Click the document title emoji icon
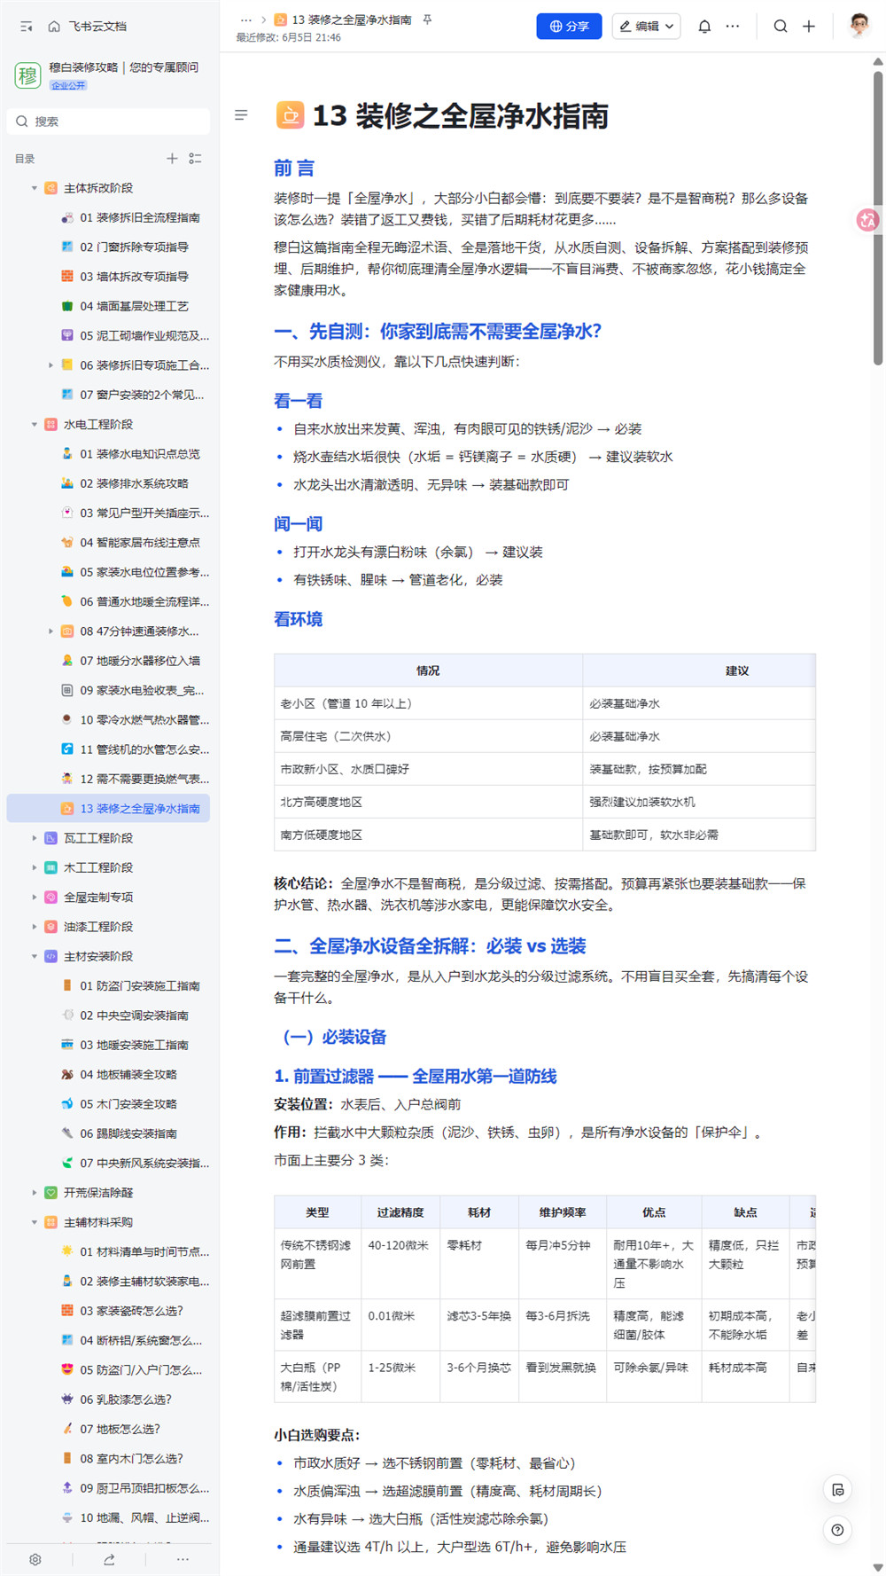The height and width of the screenshot is (1576, 886). point(290,115)
